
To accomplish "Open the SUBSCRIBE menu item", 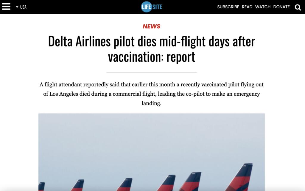I will tap(228, 7).
